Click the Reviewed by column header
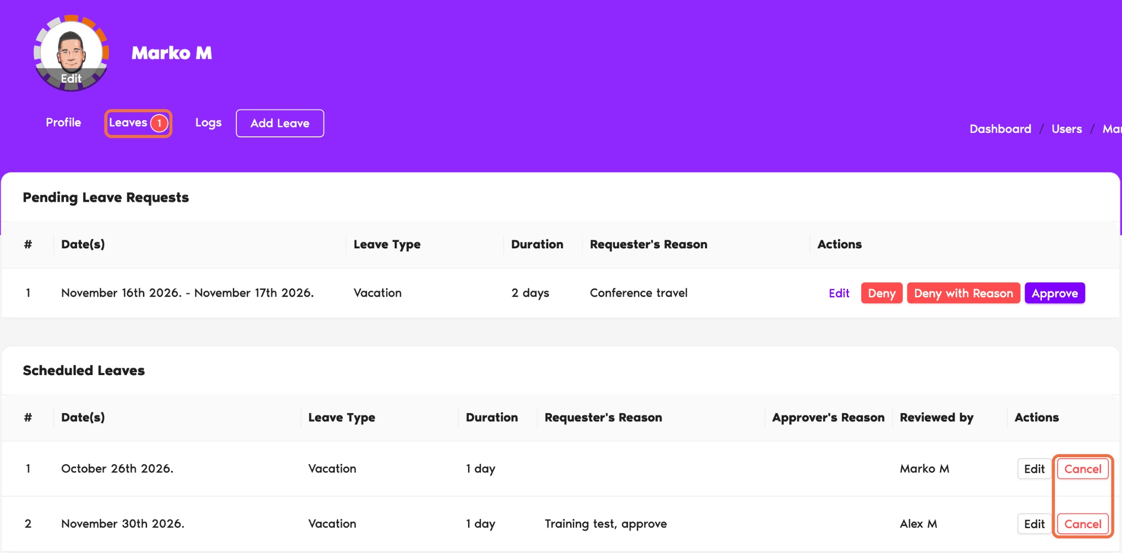The width and height of the screenshot is (1122, 553). (x=936, y=417)
